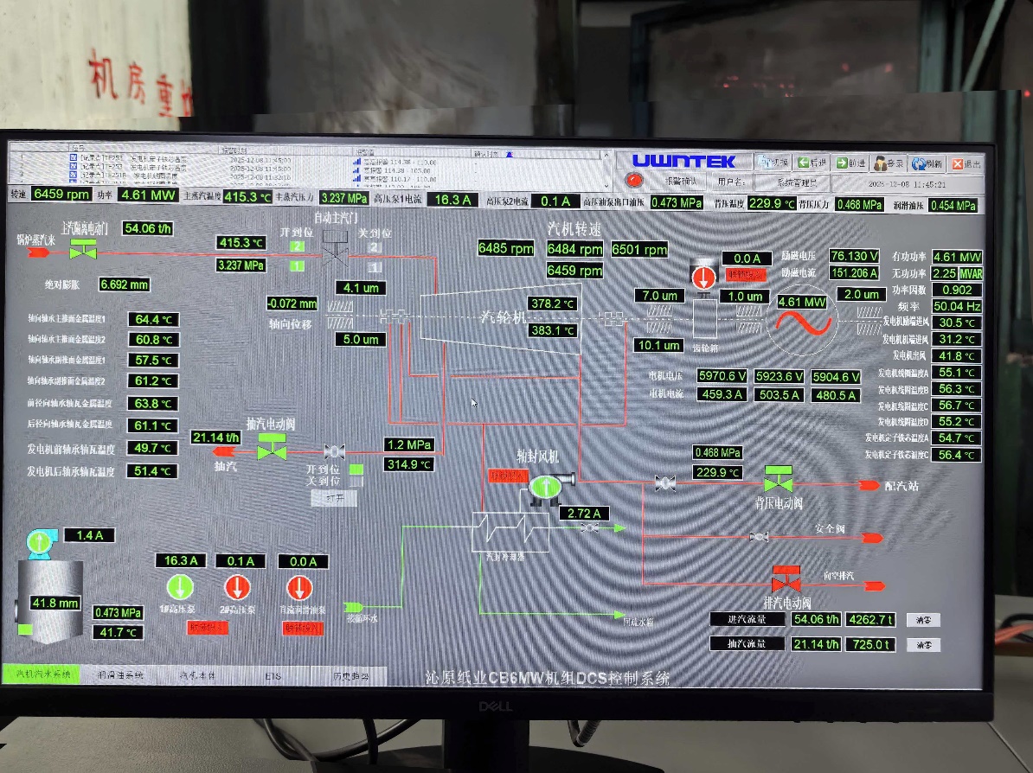Select the red 排汽电动阀 exhaust valve icon
The height and width of the screenshot is (773, 1033).
point(785,580)
